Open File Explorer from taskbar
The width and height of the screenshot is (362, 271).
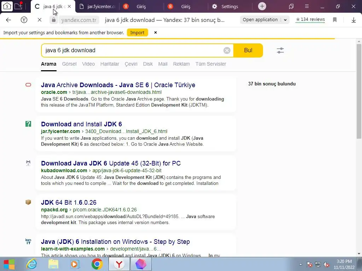click(53, 264)
